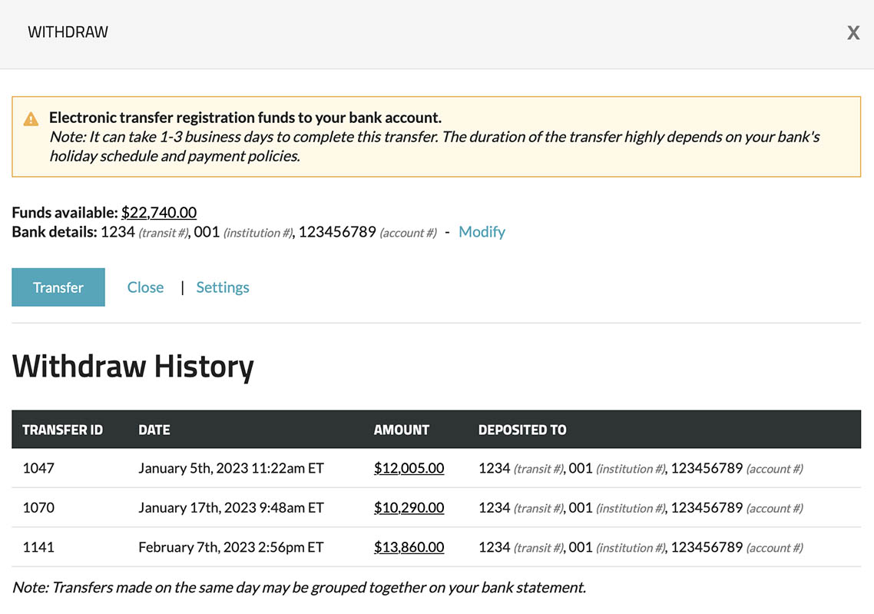Click the Withdraw History heading
Viewport: 874px width, 614px height.
pyautogui.click(x=133, y=366)
